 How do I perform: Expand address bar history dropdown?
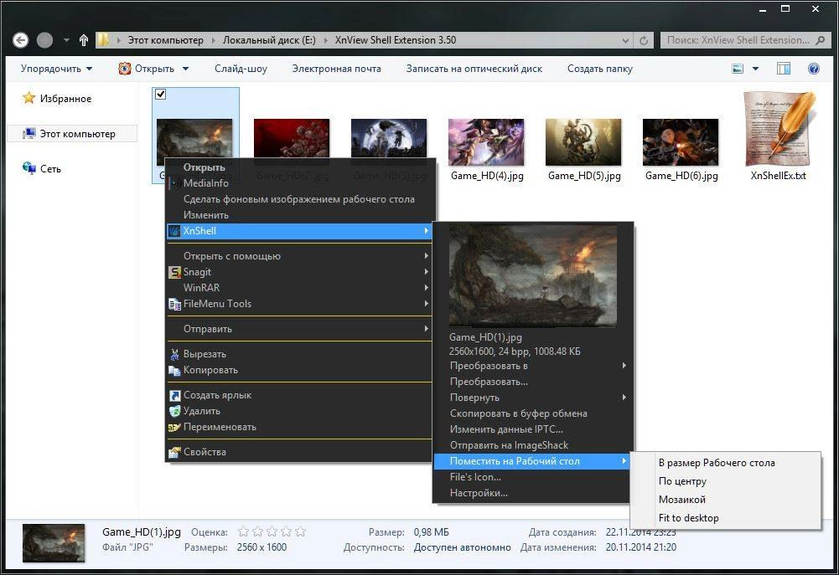coord(625,40)
